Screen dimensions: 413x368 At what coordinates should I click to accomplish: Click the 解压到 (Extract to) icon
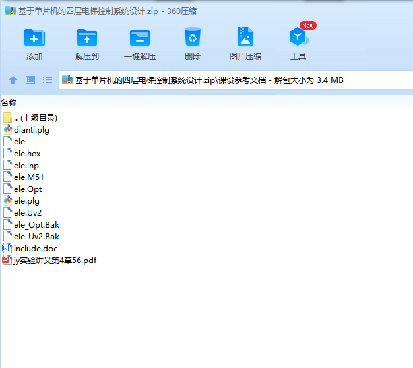(87, 38)
